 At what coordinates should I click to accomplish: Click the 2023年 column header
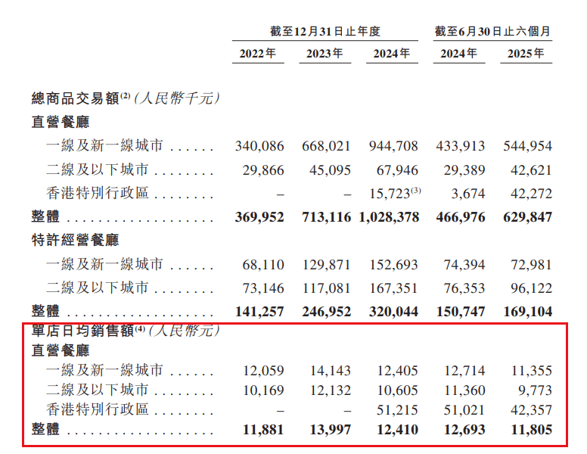coord(325,54)
